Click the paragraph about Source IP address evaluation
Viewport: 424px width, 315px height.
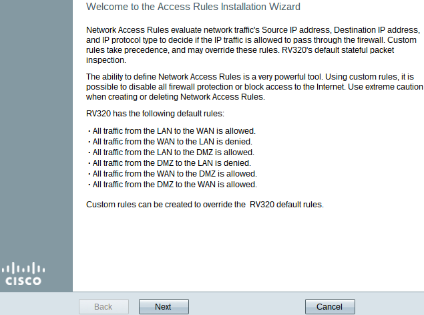(253, 45)
